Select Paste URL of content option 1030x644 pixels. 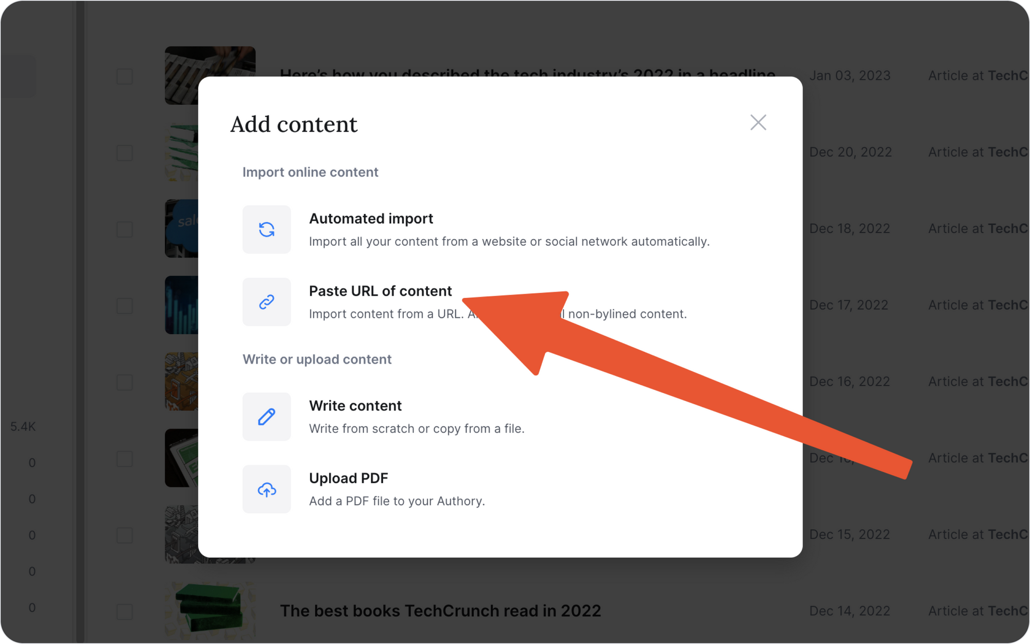point(501,302)
